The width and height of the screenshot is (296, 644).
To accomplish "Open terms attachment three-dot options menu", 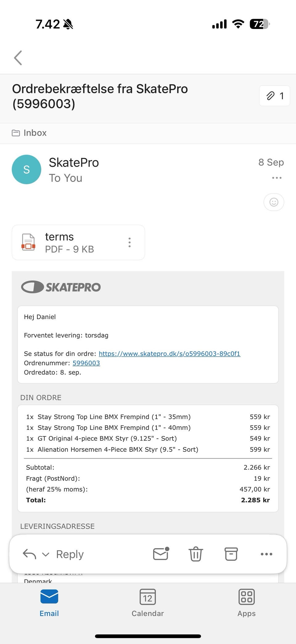I will click(129, 243).
